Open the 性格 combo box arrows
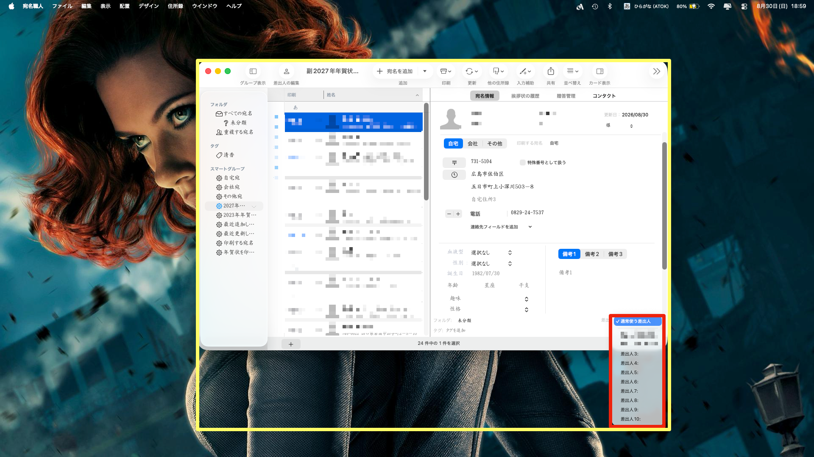Image resolution: width=814 pixels, height=457 pixels. coord(527,310)
